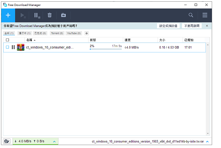
Task: Expand the speed panel chevron
Action: (x=54, y=141)
